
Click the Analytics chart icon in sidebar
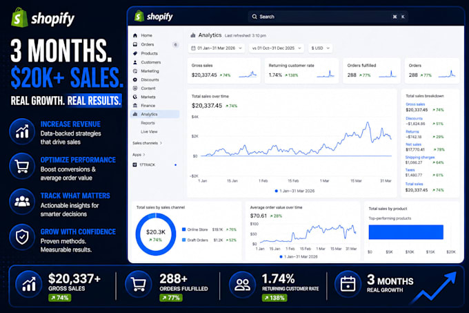pyautogui.click(x=135, y=114)
